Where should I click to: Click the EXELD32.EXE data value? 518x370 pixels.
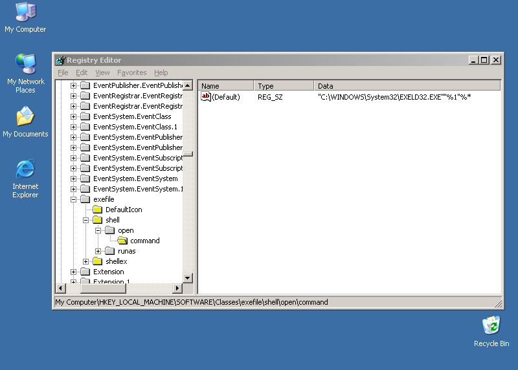point(394,97)
